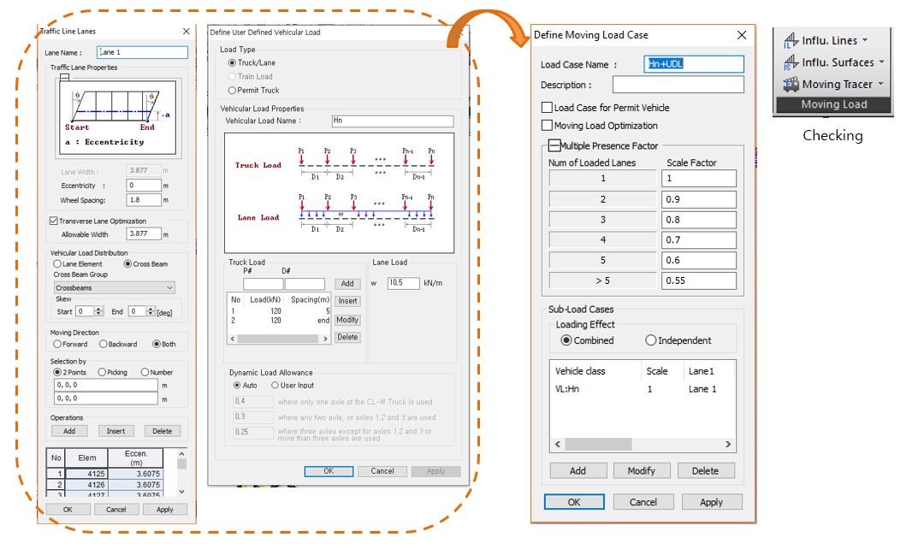Click Modify in Truck Load section
This screenshot has height=549, width=924.
pos(347,320)
